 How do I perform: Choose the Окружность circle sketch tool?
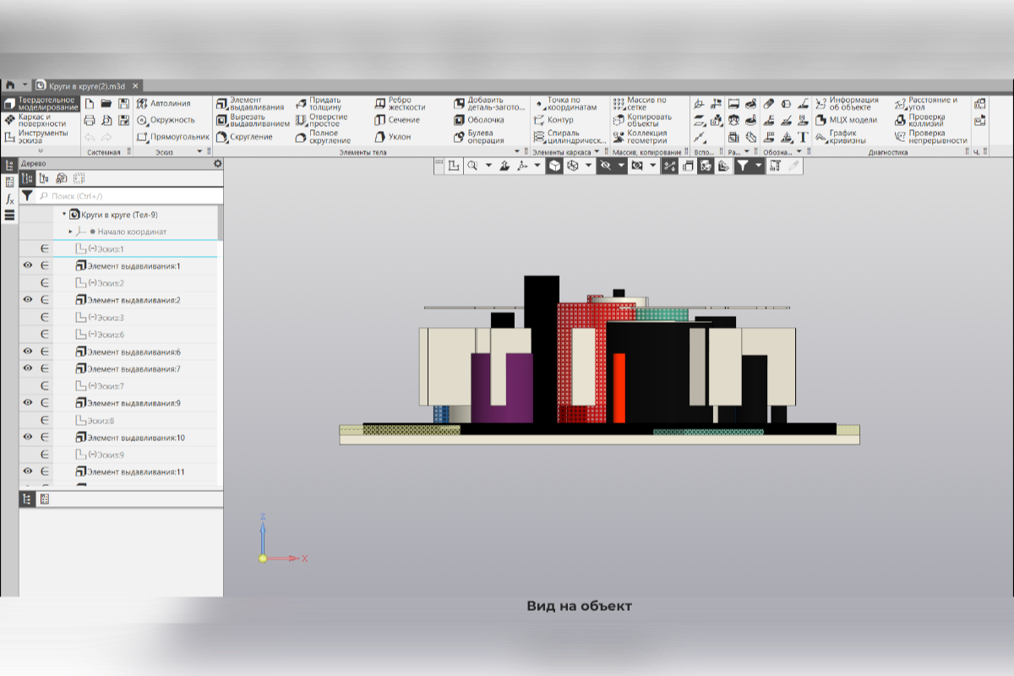pos(166,120)
